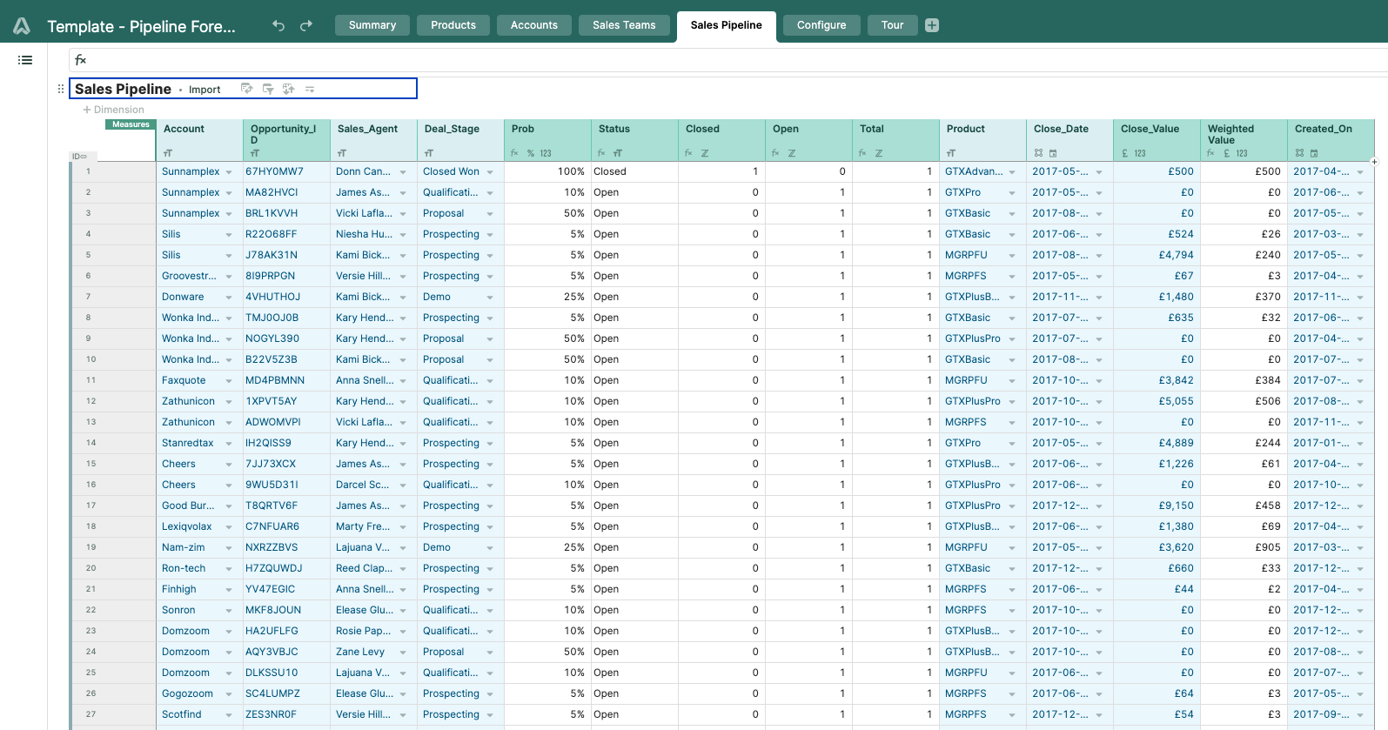Open Deal_Stage dropdown for row 7 Demo
The width and height of the screenshot is (1388, 730).
490,298
